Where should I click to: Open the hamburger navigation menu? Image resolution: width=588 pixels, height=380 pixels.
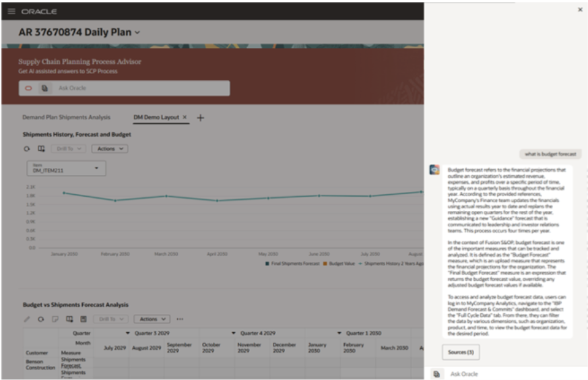(11, 11)
